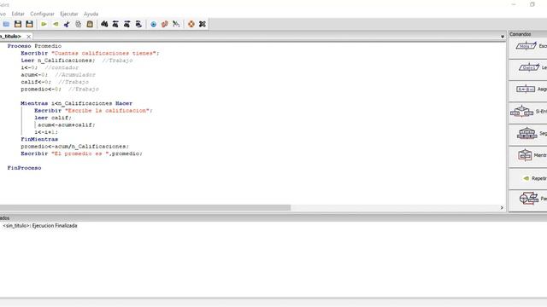Click the Open file toolbar icon
547x307 pixels.
[6, 24]
